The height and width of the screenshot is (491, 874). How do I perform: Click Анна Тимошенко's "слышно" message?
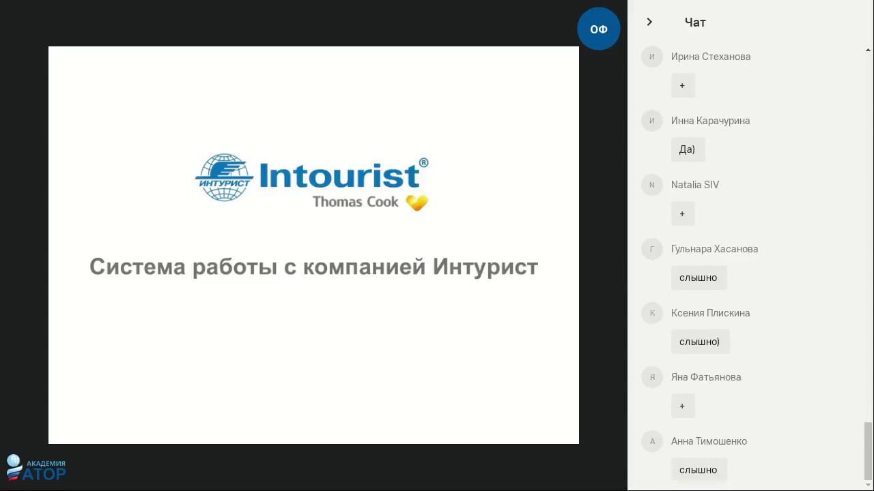pyautogui.click(x=699, y=470)
